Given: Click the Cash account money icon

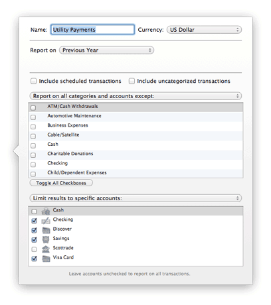Looking at the screenshot, I should (x=46, y=212).
